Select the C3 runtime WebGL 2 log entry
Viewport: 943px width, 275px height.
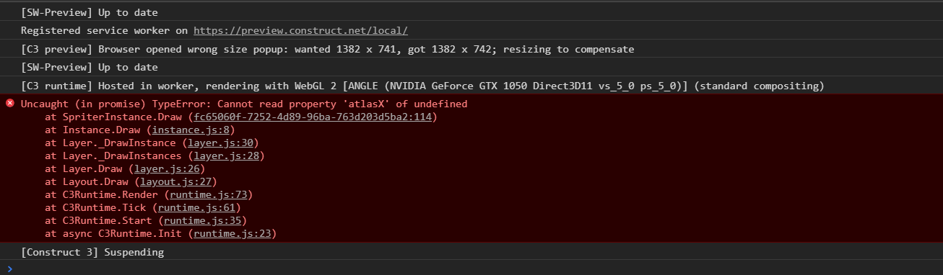(x=471, y=86)
